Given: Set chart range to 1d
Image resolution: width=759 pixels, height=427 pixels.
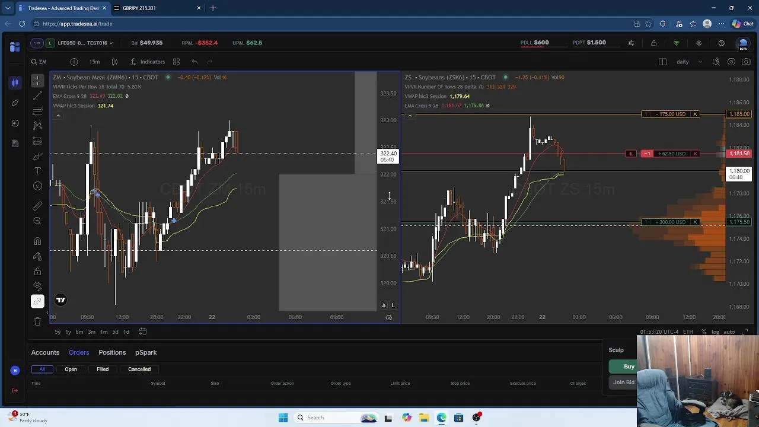Looking at the screenshot, I should (x=126, y=332).
